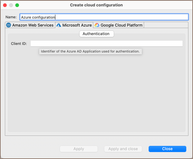Click the Microsoft Azure logo icon

pos(59,25)
